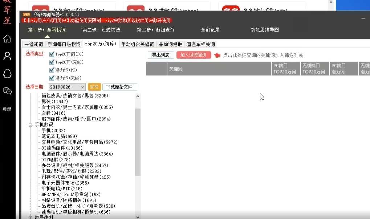
Task: Click the orange 获取 button
Action: click(x=94, y=87)
